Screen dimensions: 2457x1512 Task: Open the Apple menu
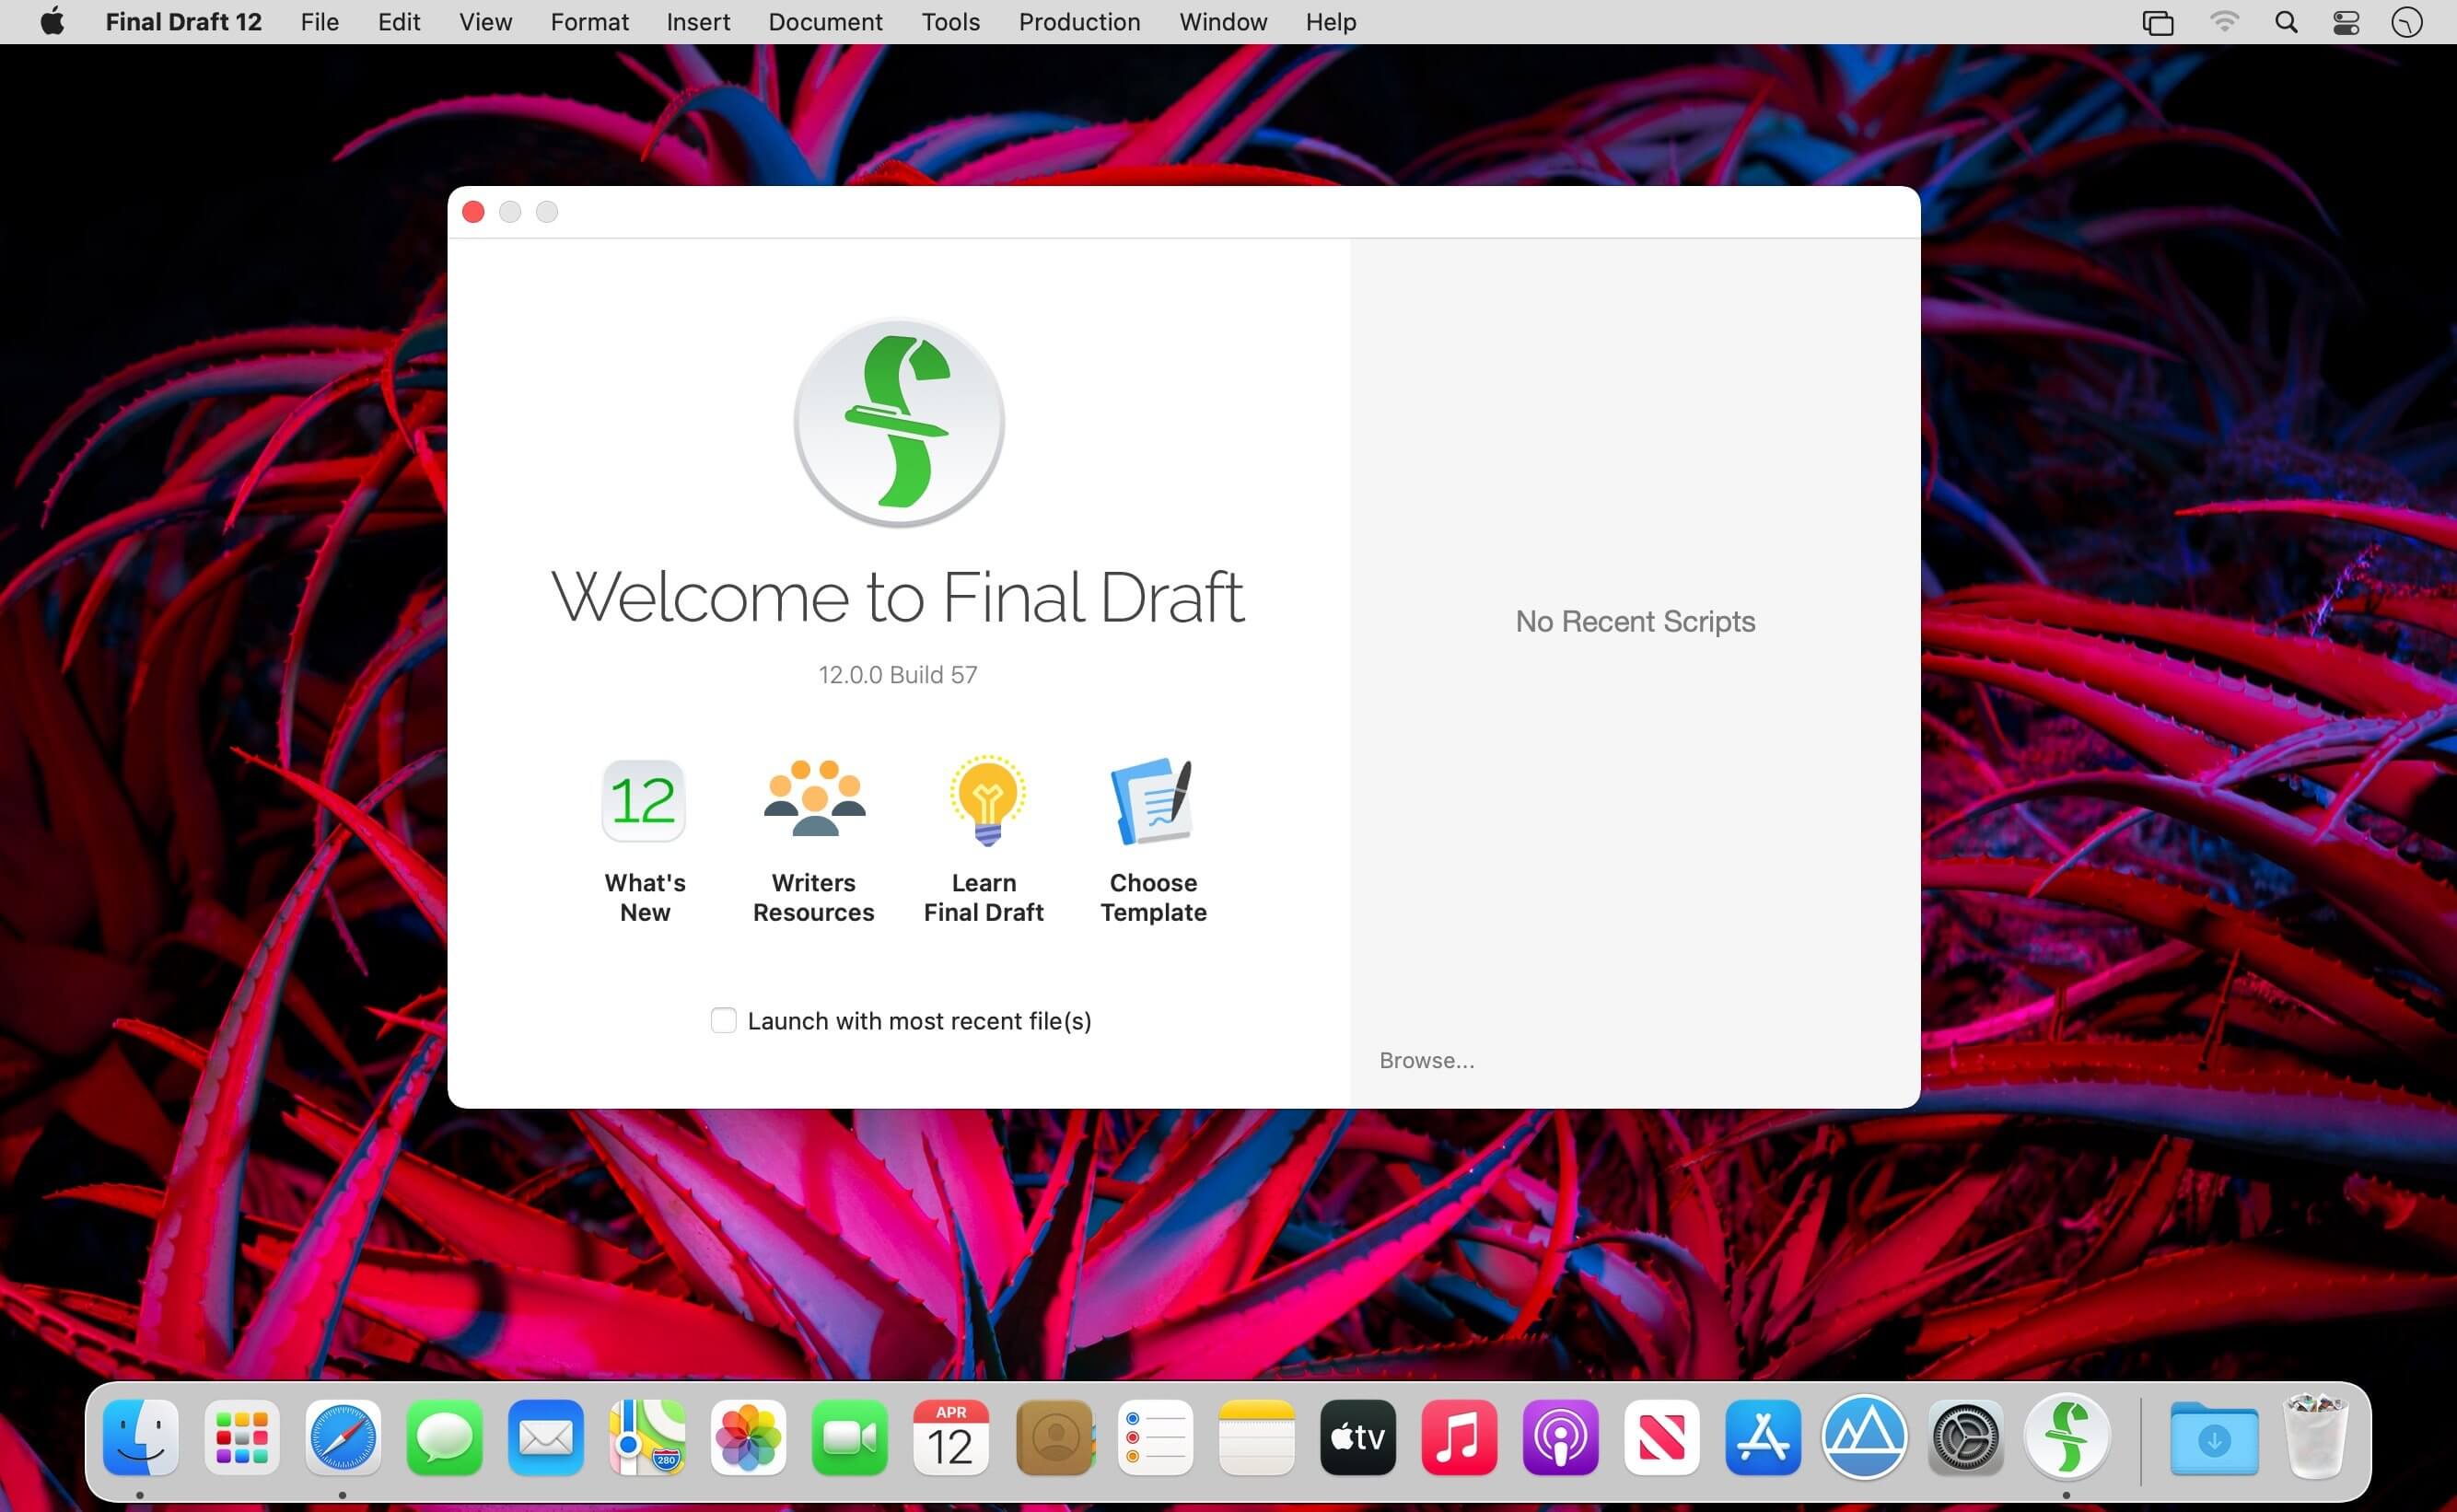[52, 22]
